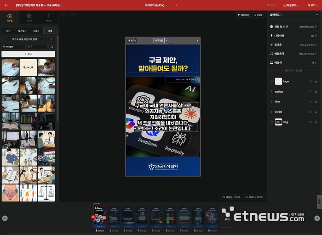Open the AI Images source dropdown
Viewport: 322px width, 235px height.
13,47
